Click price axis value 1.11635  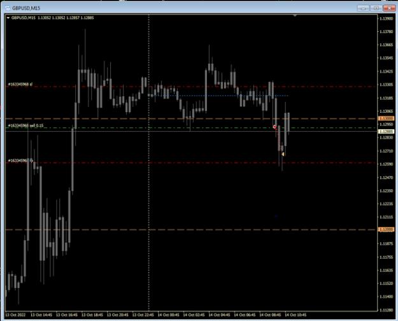(386, 271)
